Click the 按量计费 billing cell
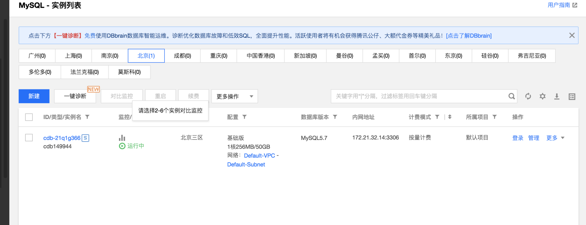586x225 pixels. (420, 137)
